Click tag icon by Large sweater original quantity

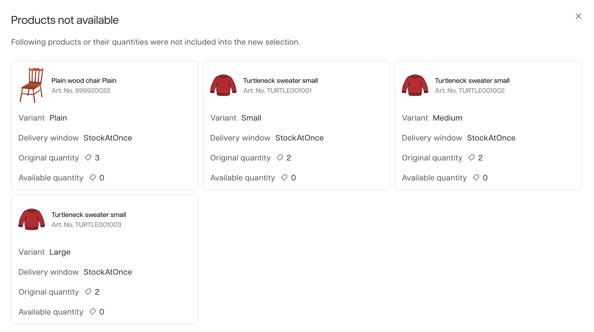tap(88, 292)
